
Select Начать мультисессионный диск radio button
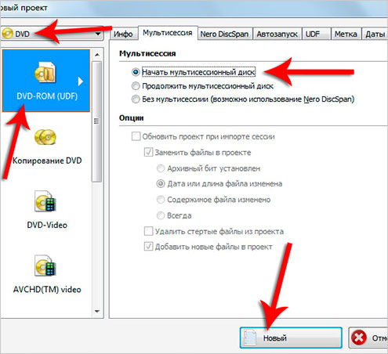[x=136, y=72]
